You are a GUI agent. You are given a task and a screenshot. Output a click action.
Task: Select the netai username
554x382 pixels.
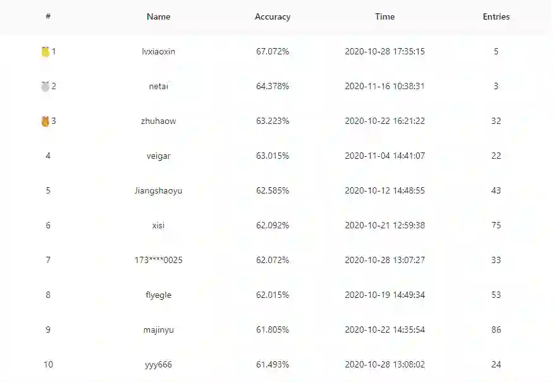pyautogui.click(x=158, y=87)
